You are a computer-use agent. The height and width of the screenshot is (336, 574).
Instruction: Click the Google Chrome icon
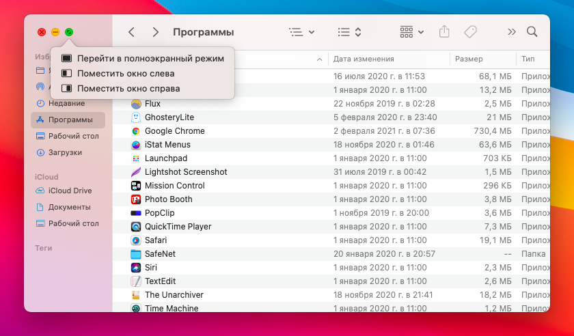[x=136, y=131]
